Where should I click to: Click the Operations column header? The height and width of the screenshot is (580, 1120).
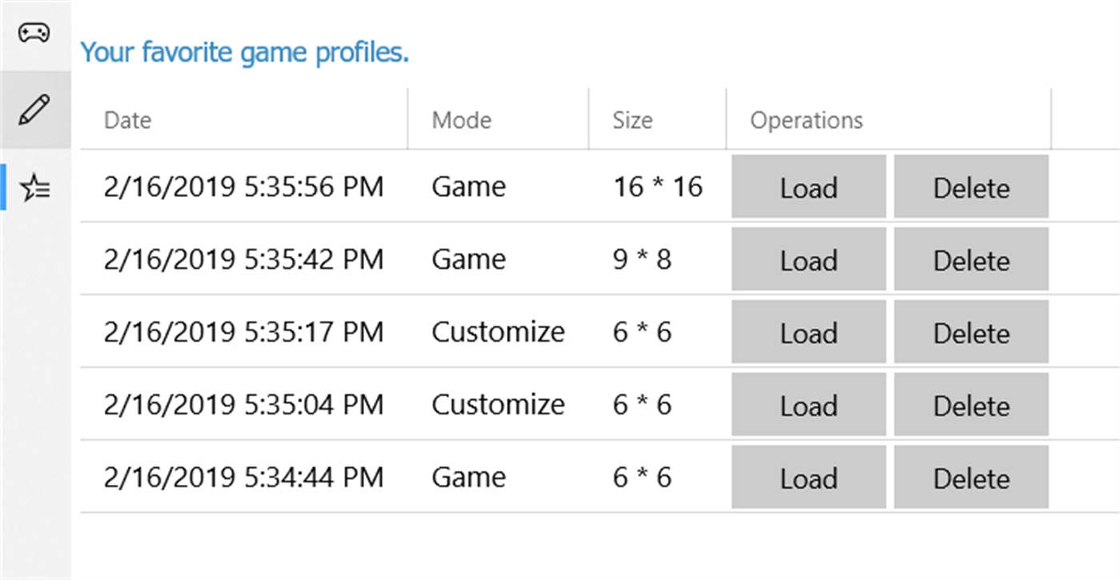point(806,120)
